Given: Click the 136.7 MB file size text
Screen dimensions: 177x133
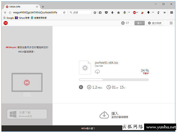Looking at the screenshot, I should point(99,66).
